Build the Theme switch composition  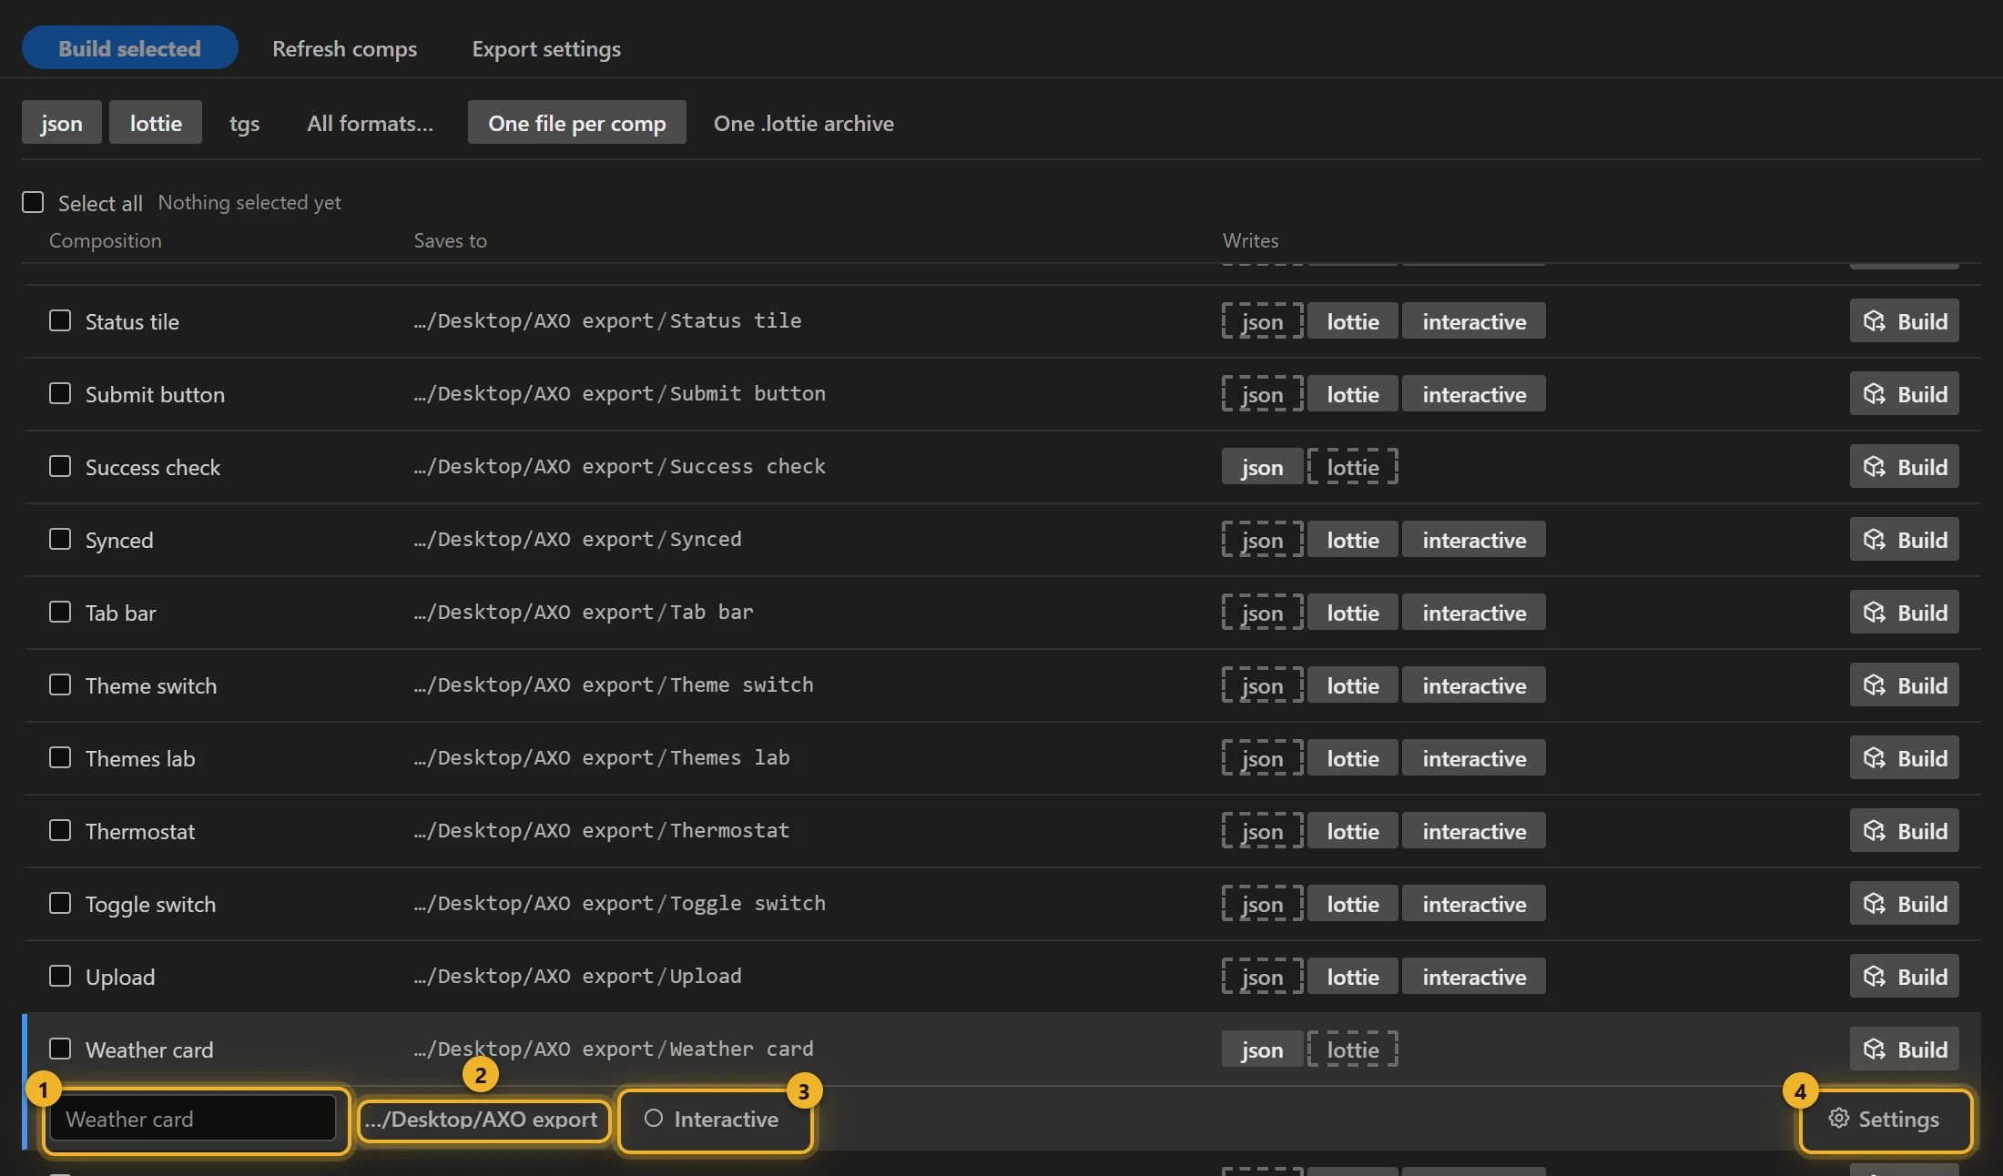coord(1904,684)
